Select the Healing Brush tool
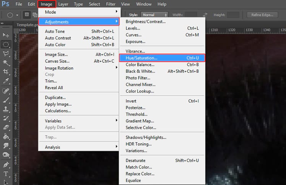286x185 pixels. (x=6, y=91)
